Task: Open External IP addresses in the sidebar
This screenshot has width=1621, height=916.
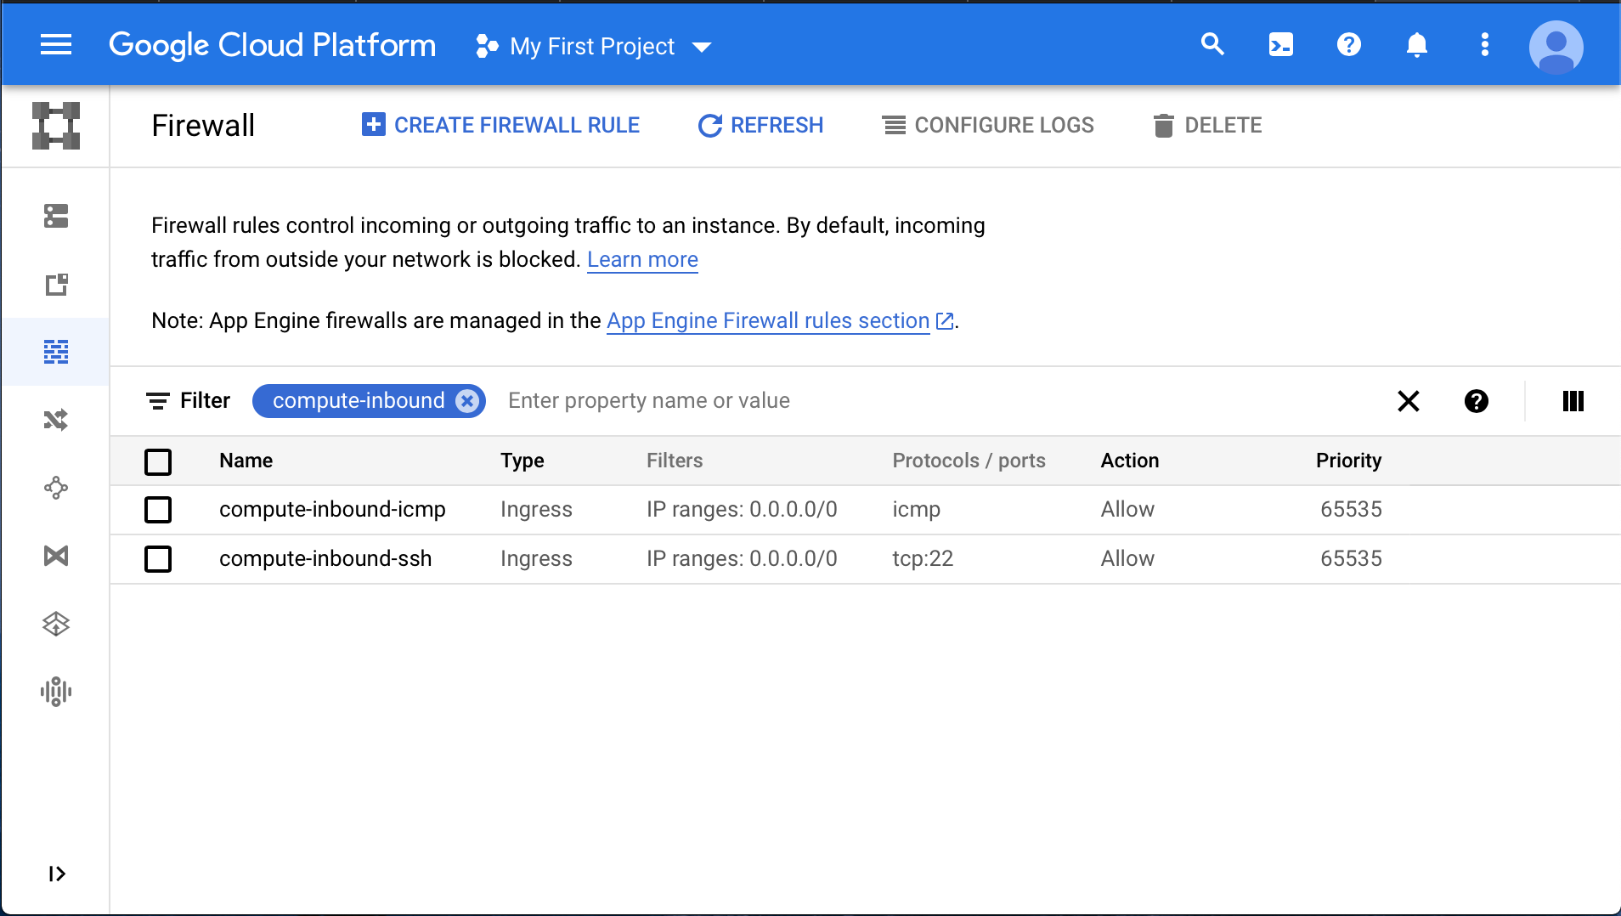Action: (x=56, y=285)
